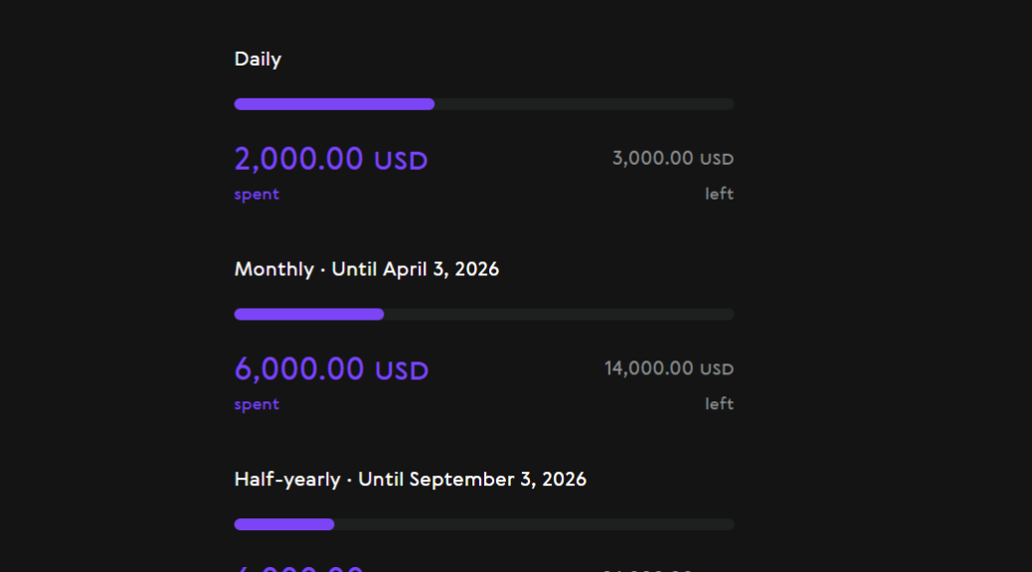Click the empty track of Monthly progress bar

[x=559, y=315]
